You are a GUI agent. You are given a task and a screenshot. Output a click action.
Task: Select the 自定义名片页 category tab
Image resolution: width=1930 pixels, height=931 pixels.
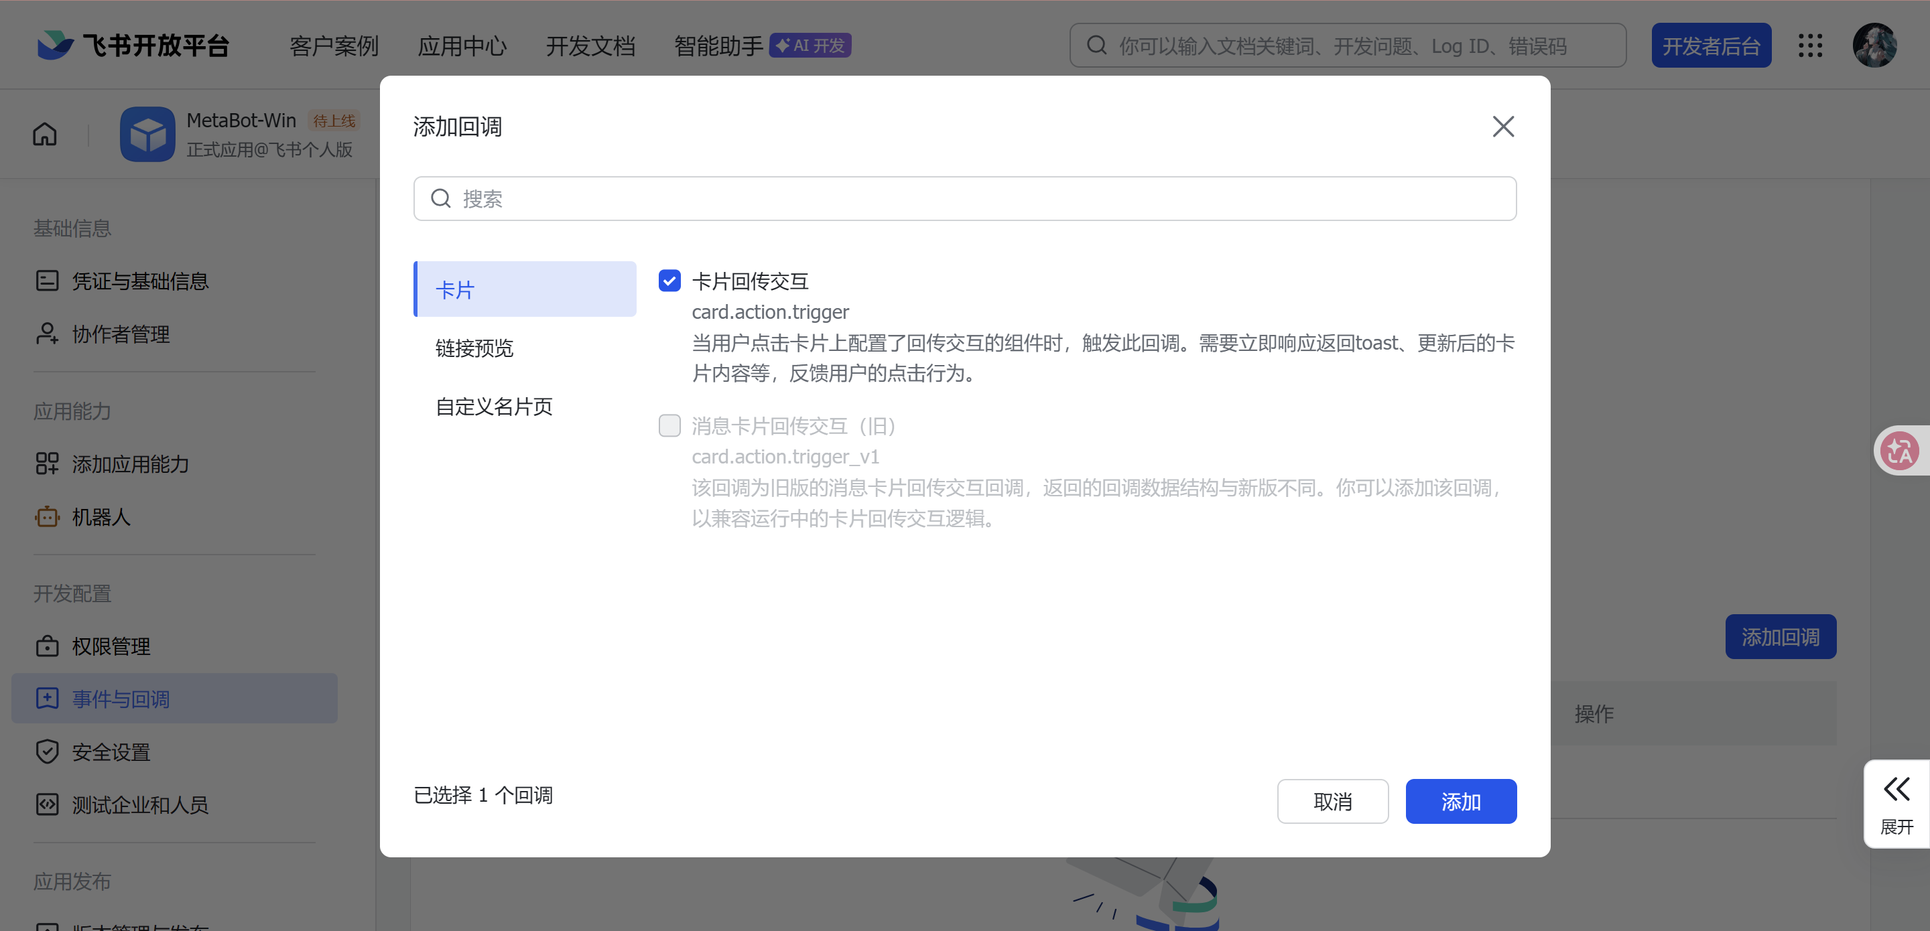tap(494, 406)
